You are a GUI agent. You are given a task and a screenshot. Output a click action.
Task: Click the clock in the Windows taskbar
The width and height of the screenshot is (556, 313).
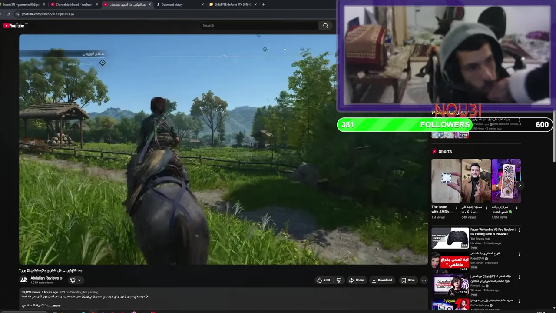point(542,312)
